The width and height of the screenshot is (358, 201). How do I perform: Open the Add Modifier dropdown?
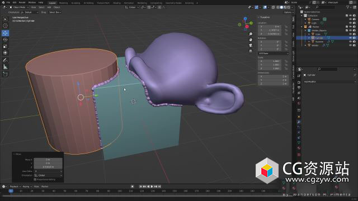tap(329, 82)
